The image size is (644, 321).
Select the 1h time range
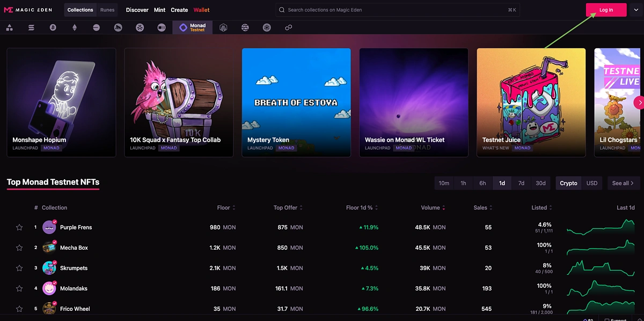[x=463, y=183]
